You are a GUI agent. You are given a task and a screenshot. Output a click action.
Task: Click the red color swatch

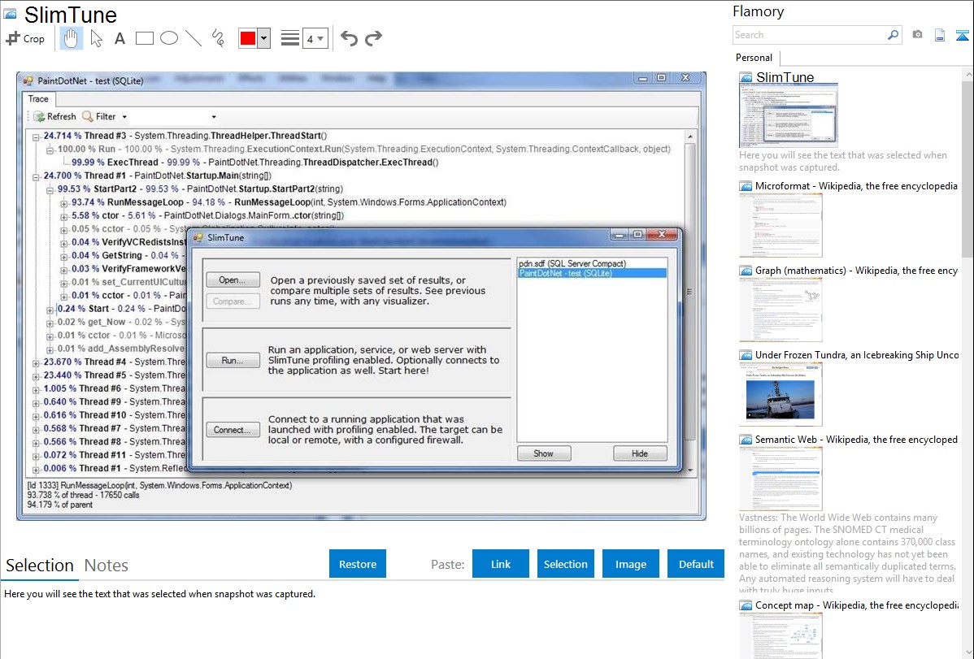coord(248,38)
